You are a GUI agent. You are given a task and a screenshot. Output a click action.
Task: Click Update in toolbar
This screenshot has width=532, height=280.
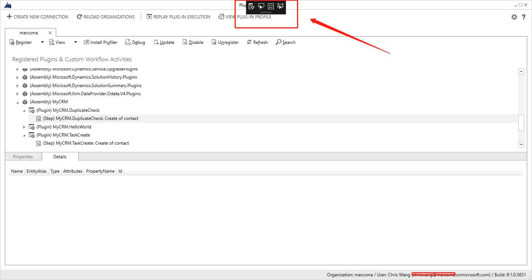[x=164, y=42]
